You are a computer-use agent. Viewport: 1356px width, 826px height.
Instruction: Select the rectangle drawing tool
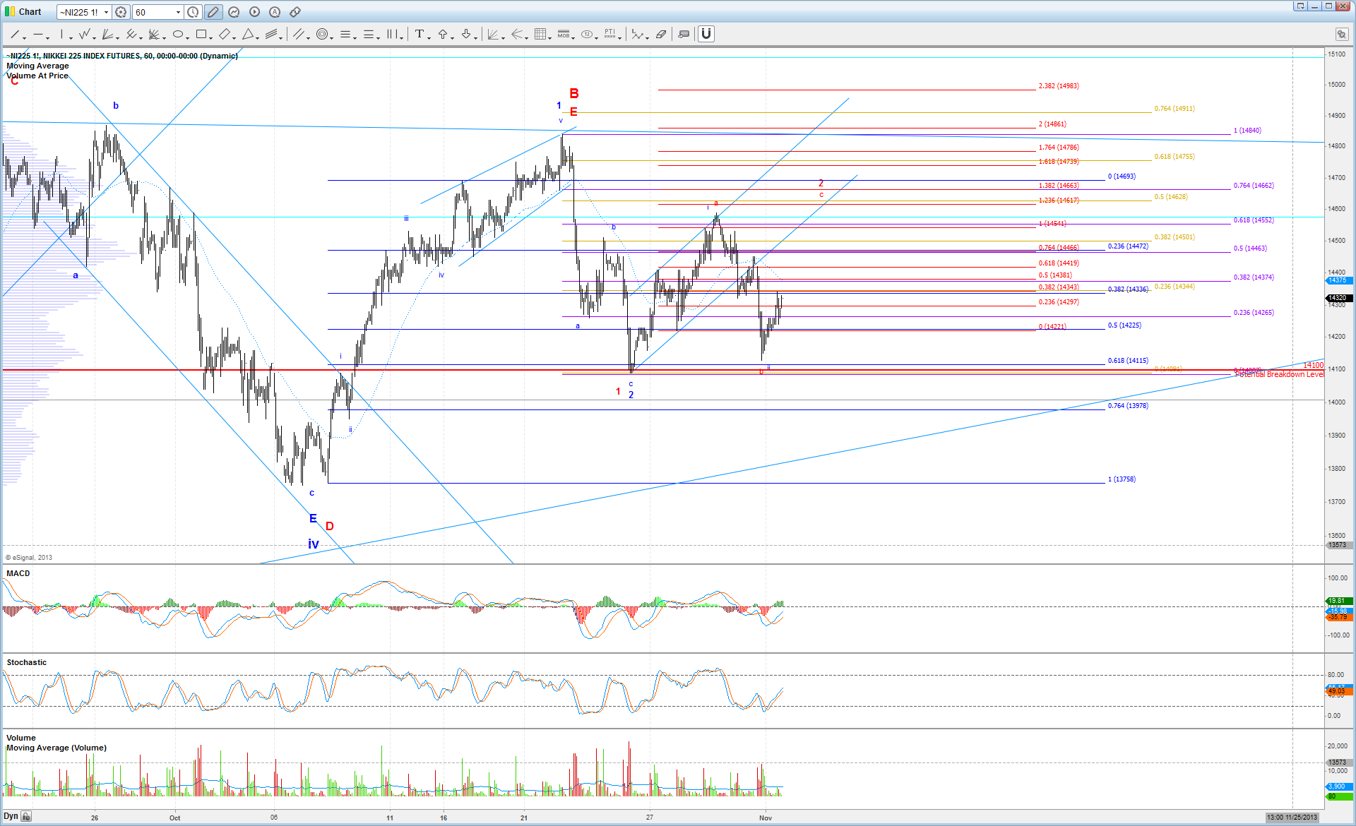201,34
